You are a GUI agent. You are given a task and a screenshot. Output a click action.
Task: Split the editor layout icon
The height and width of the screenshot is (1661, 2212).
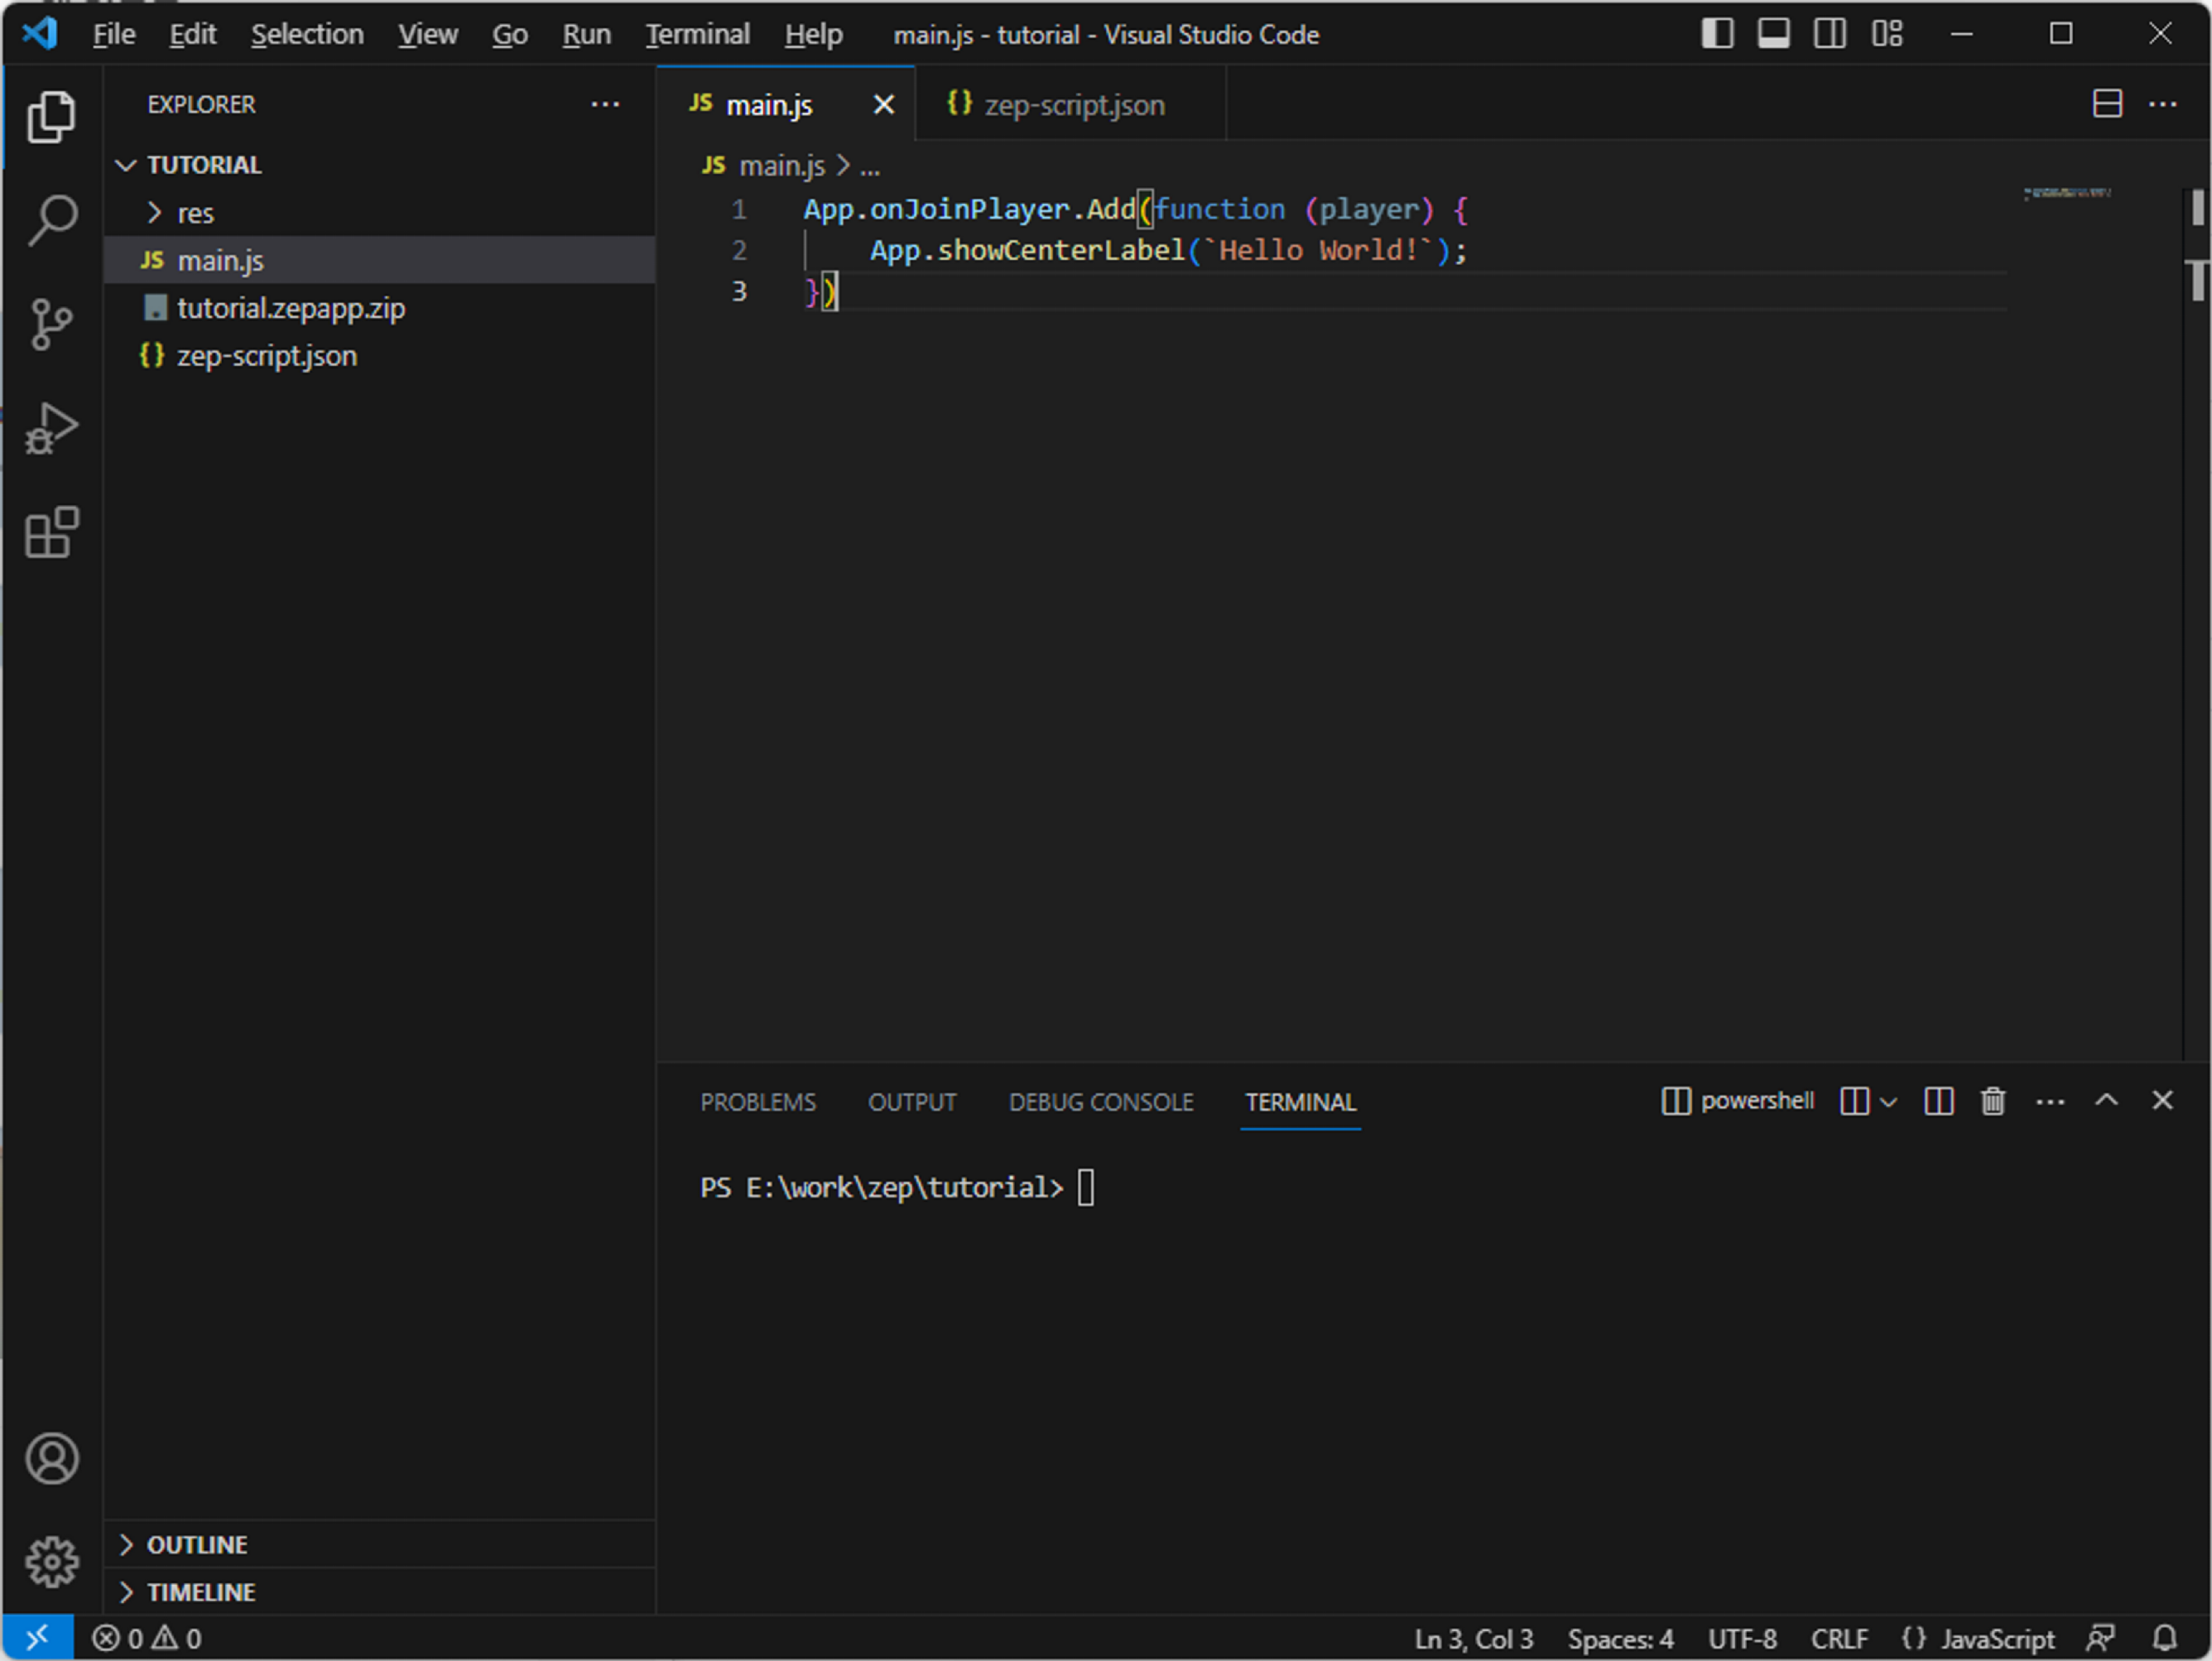(x=2107, y=104)
